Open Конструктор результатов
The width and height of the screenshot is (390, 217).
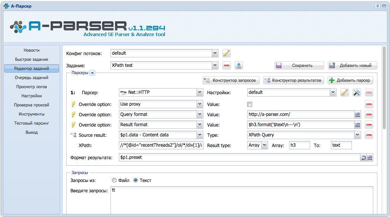coord(294,80)
